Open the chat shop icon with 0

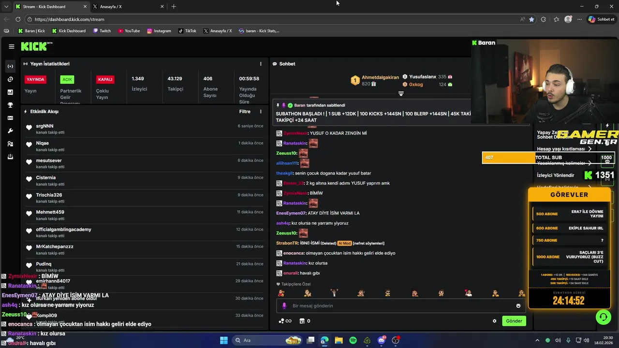click(305, 321)
